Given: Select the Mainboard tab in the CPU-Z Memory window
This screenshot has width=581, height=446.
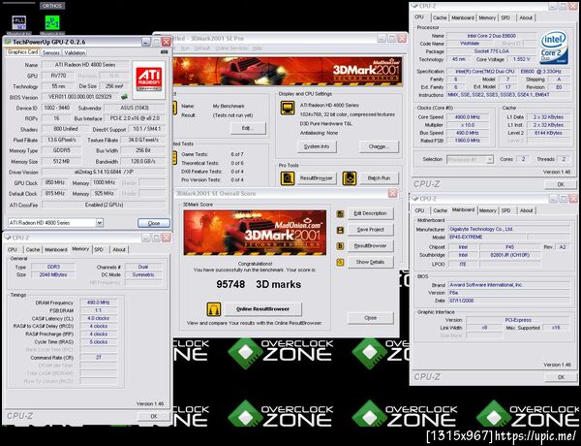Looking at the screenshot, I should 56,250.
